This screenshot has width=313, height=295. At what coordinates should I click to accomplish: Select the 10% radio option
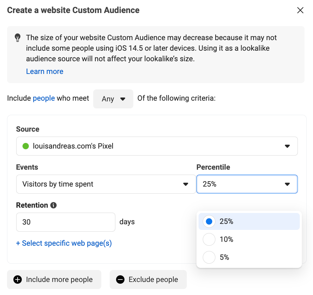click(x=209, y=239)
